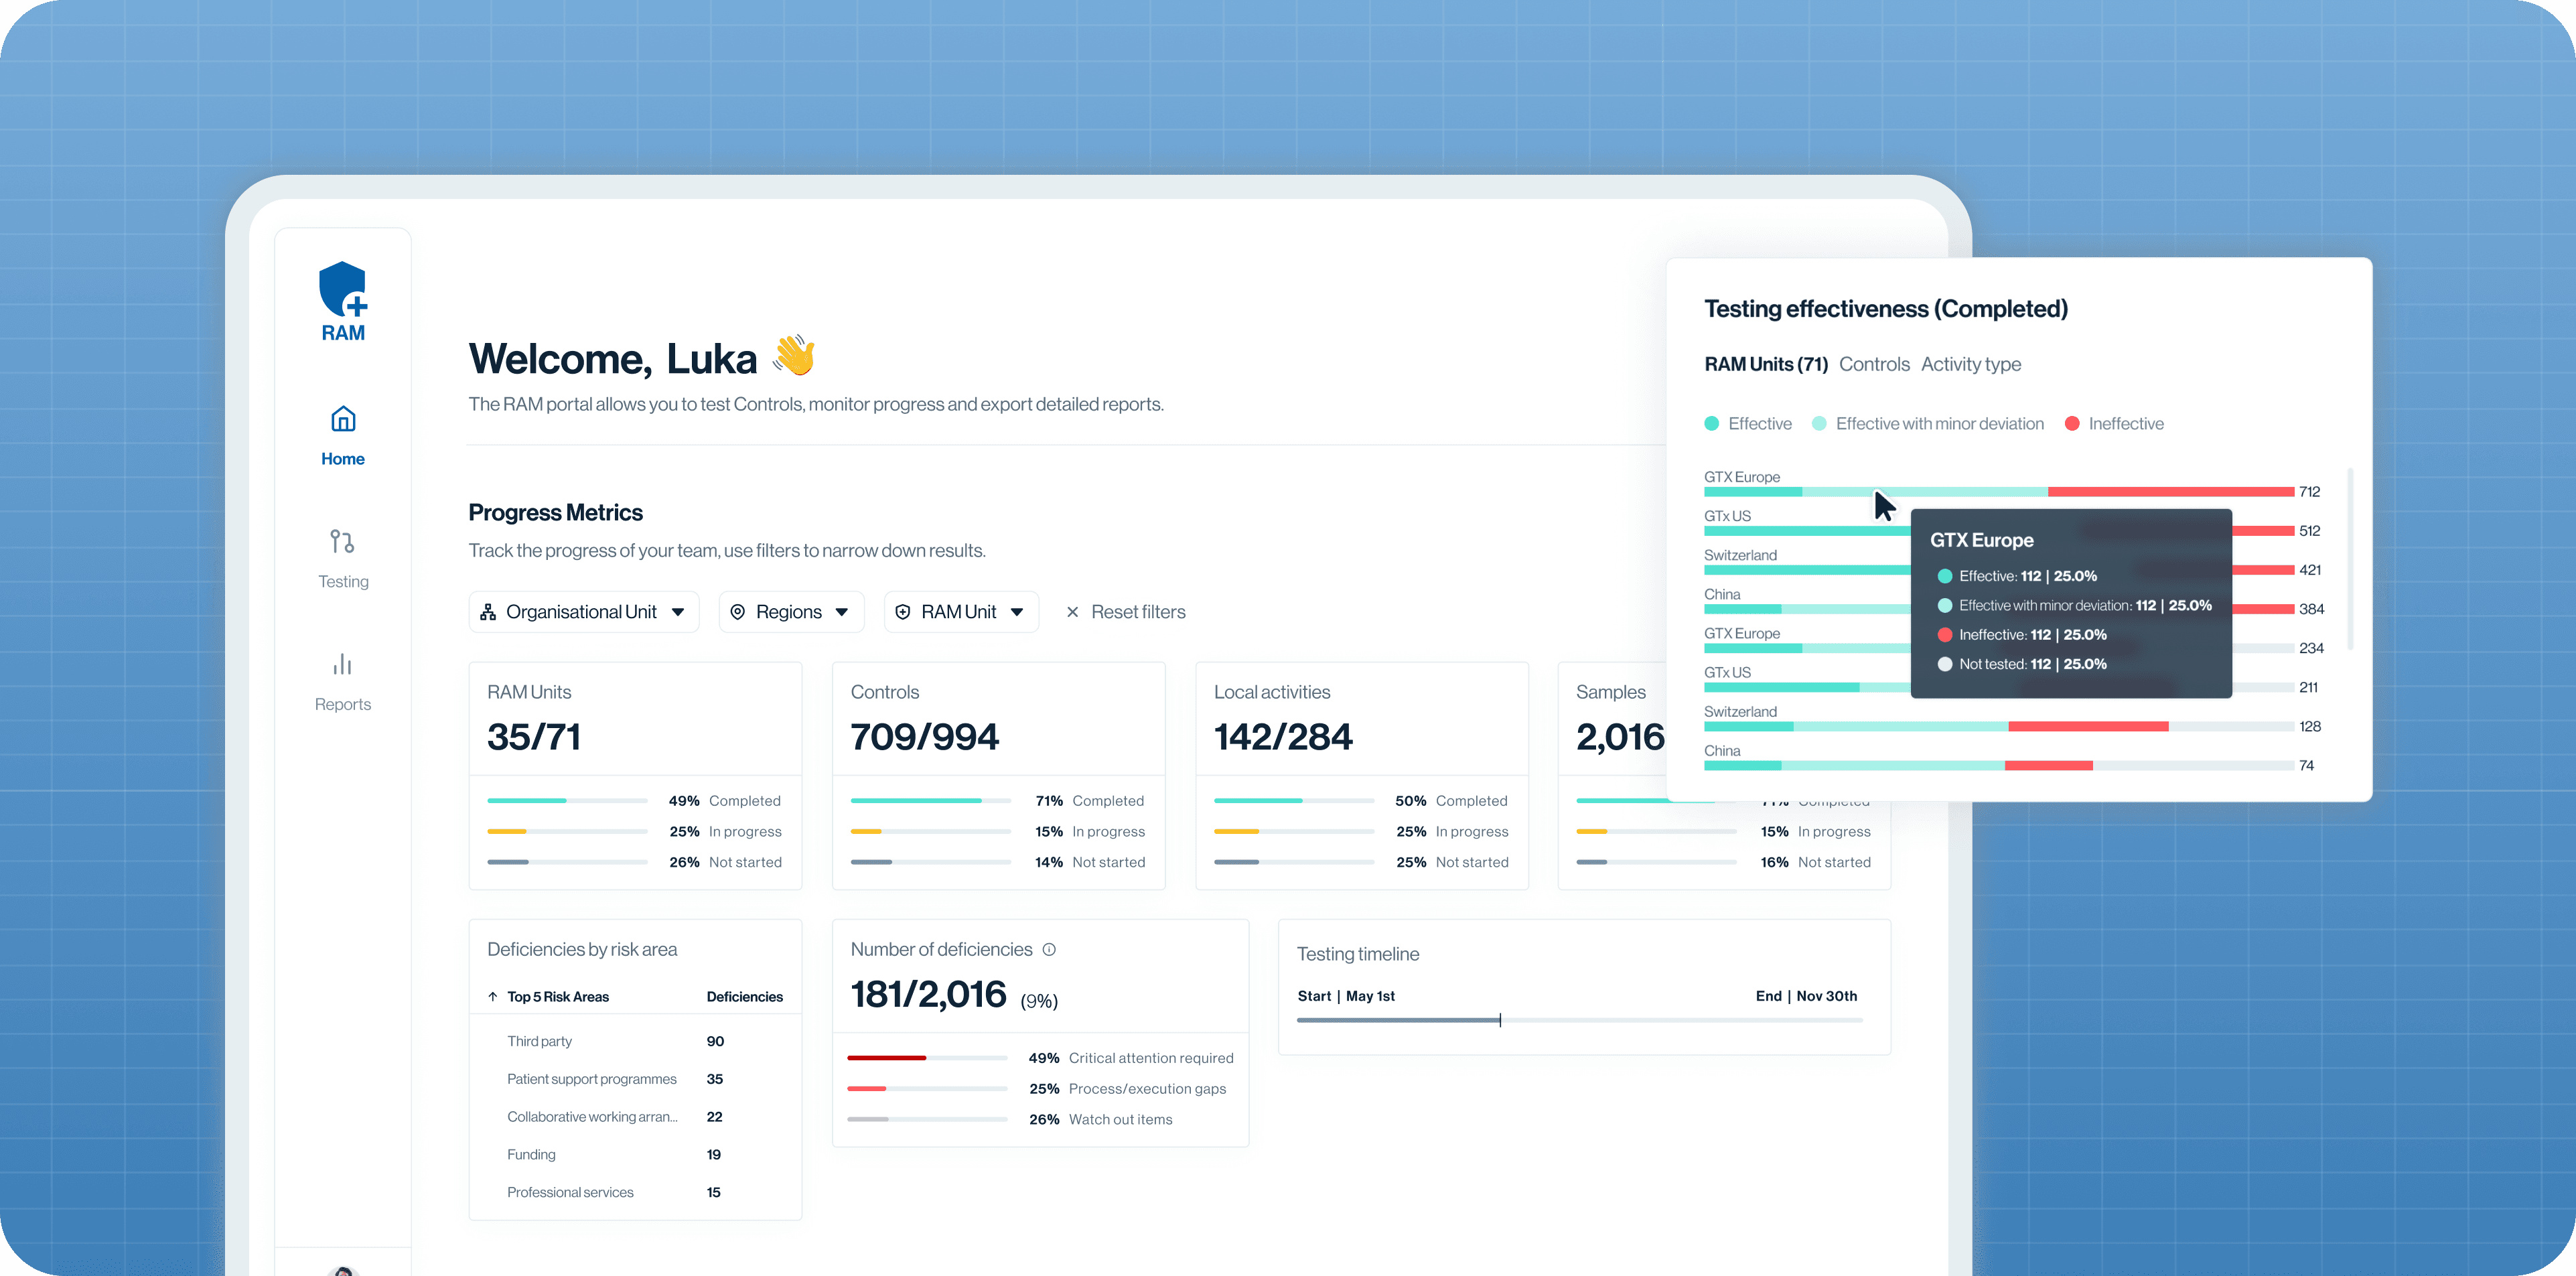Click the Samples 2,016 value
2576x1276 pixels.
tap(1620, 738)
